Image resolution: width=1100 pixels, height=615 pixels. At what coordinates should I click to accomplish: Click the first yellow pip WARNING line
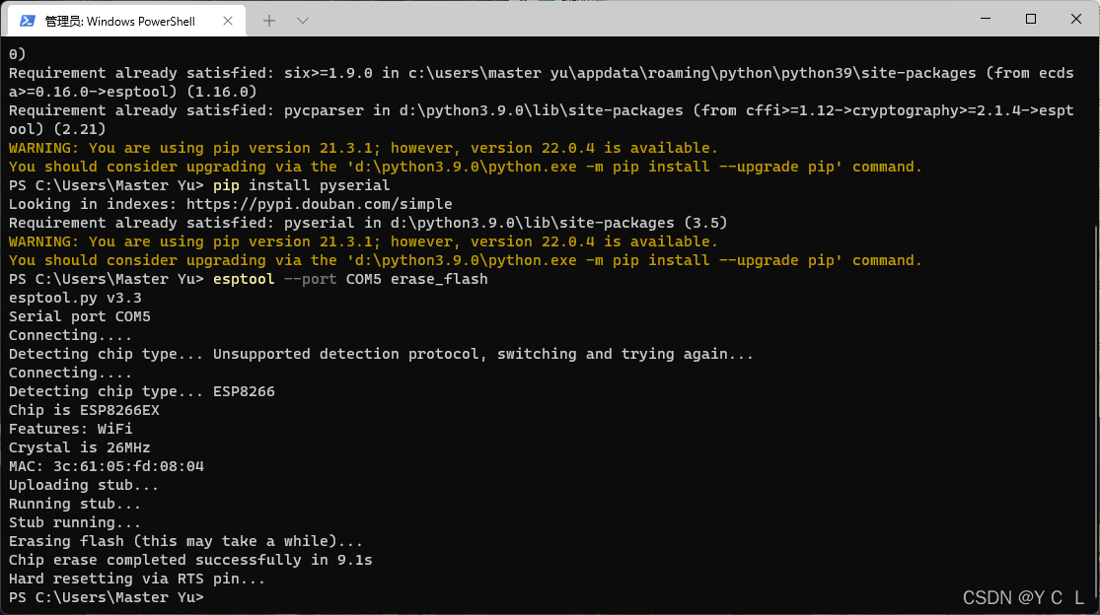coord(363,148)
